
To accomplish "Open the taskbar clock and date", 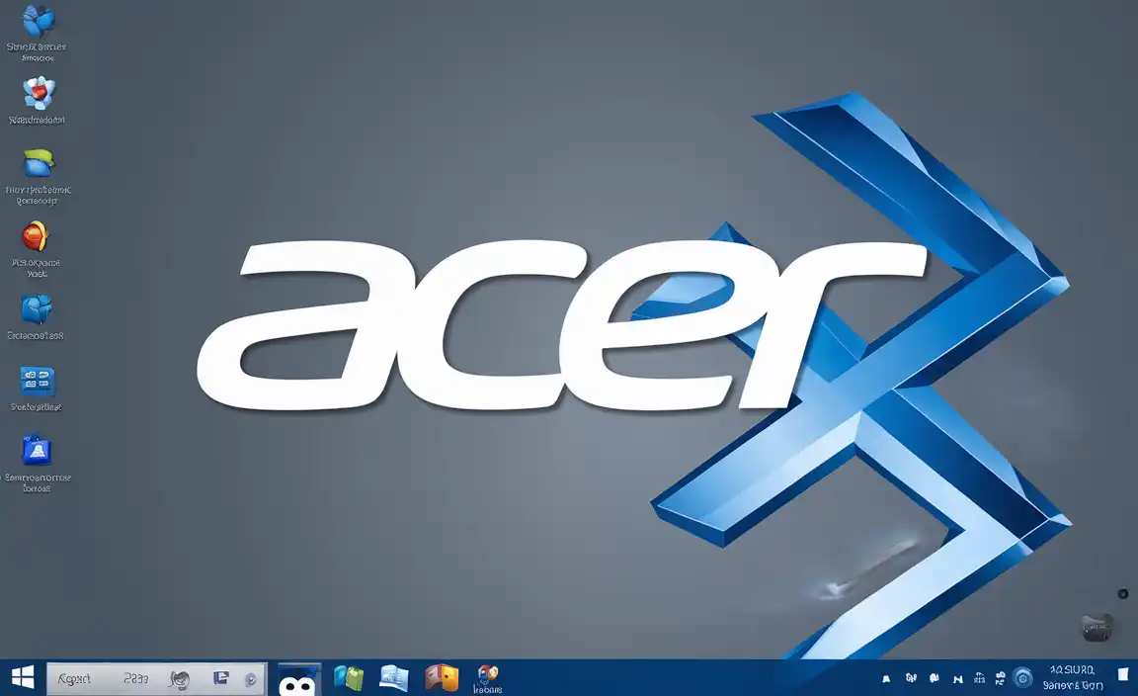I will 1073,677.
